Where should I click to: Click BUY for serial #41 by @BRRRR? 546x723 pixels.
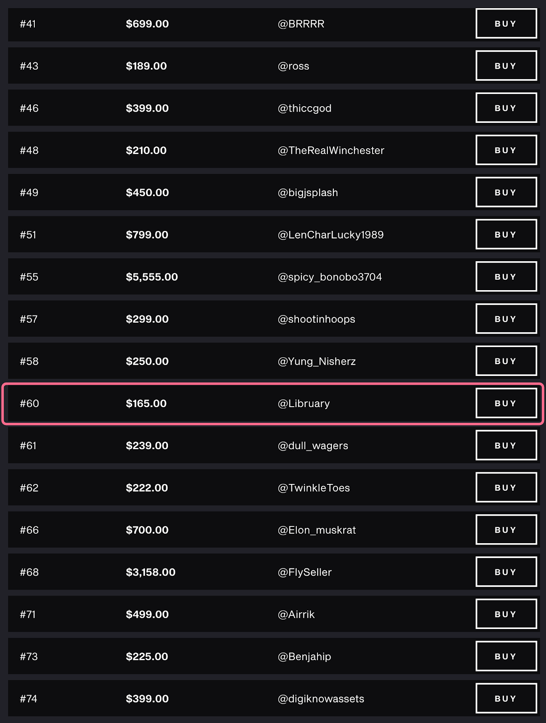coord(506,23)
